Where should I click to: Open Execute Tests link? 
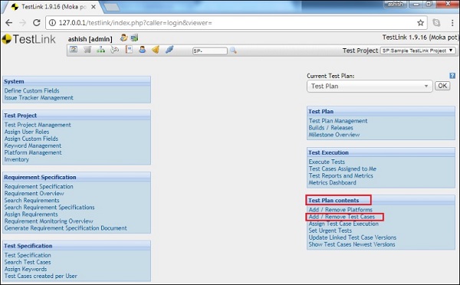327,162
